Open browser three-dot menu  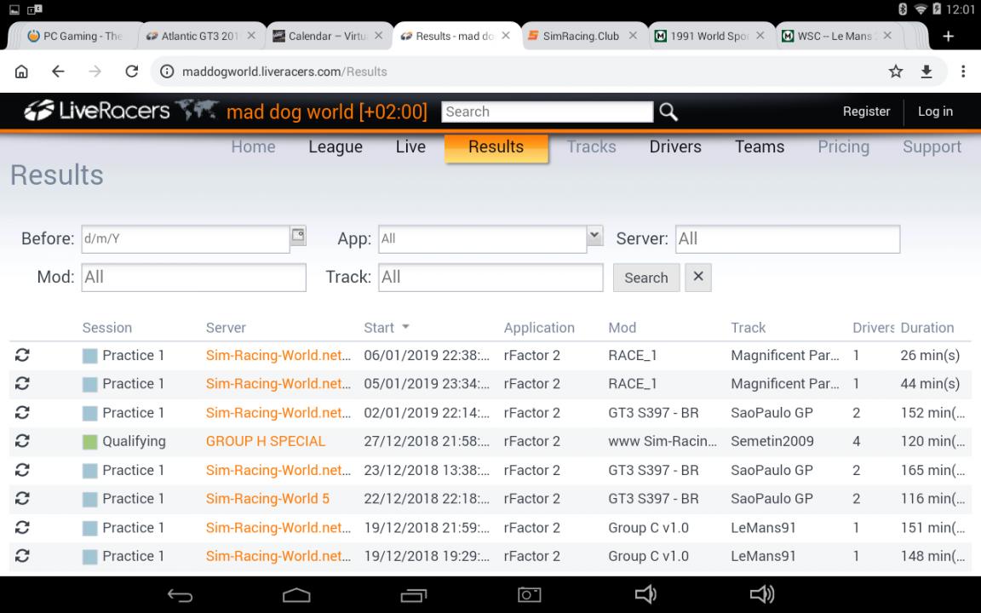963,72
